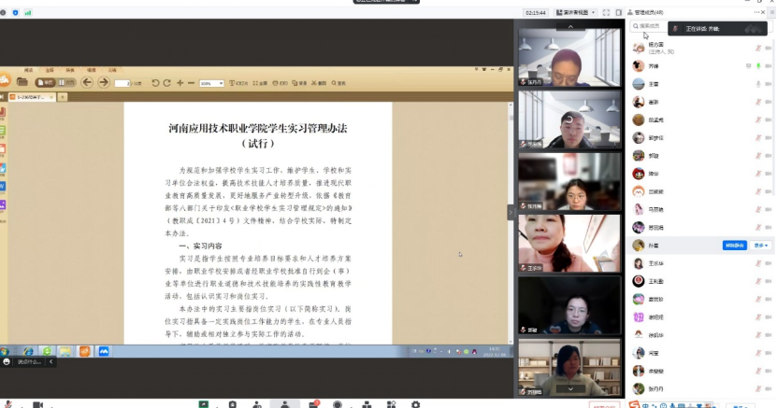Zoom in with plus icon

[x=180, y=83]
